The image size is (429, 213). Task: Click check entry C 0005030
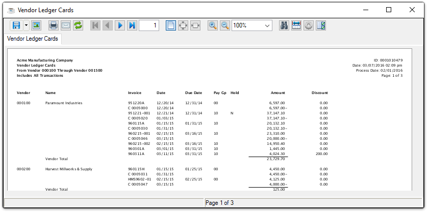pos(138,129)
